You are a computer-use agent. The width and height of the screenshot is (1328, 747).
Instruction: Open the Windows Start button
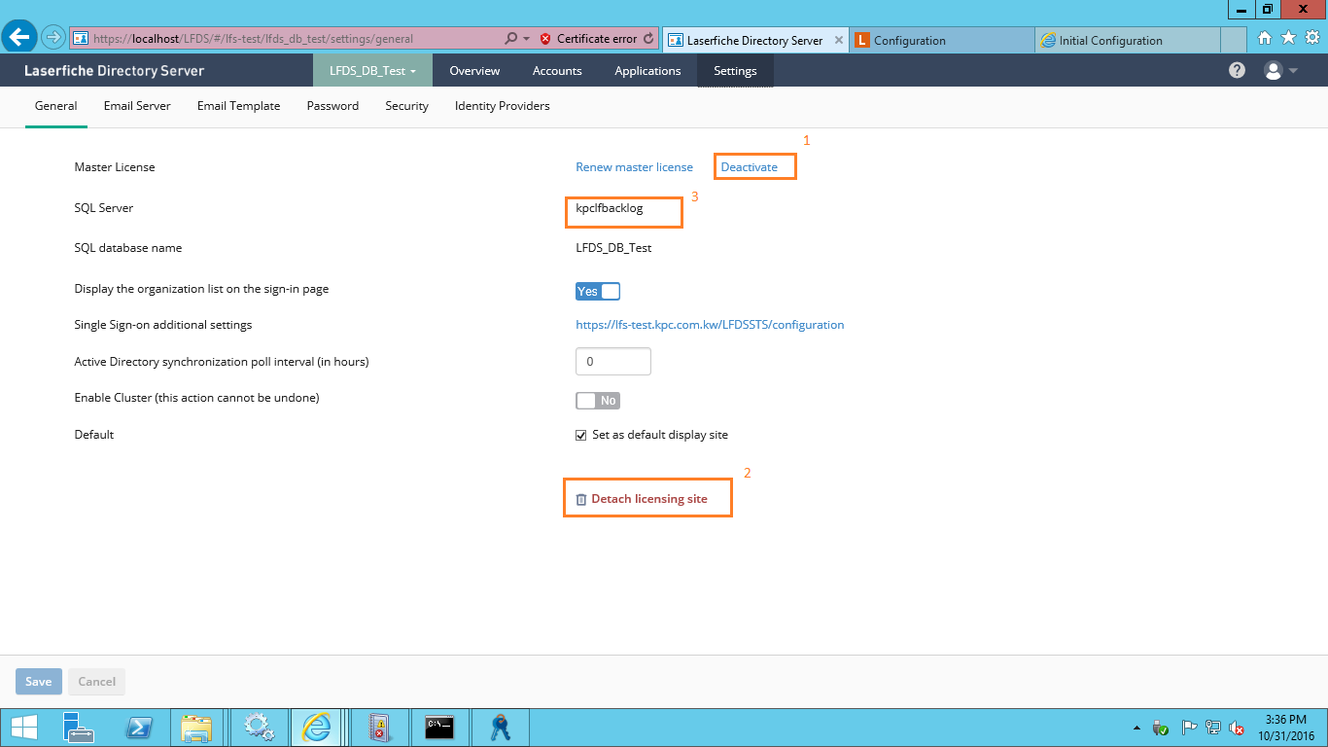(x=23, y=727)
